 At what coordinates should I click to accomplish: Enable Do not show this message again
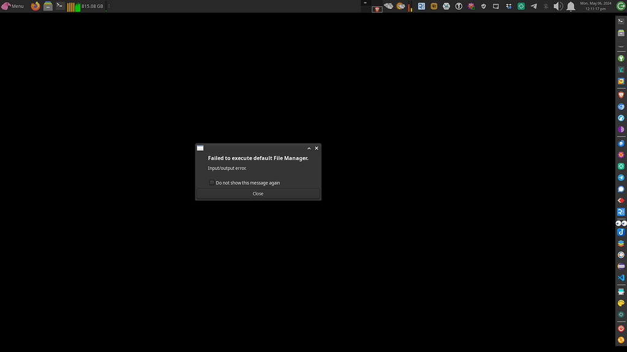211,182
